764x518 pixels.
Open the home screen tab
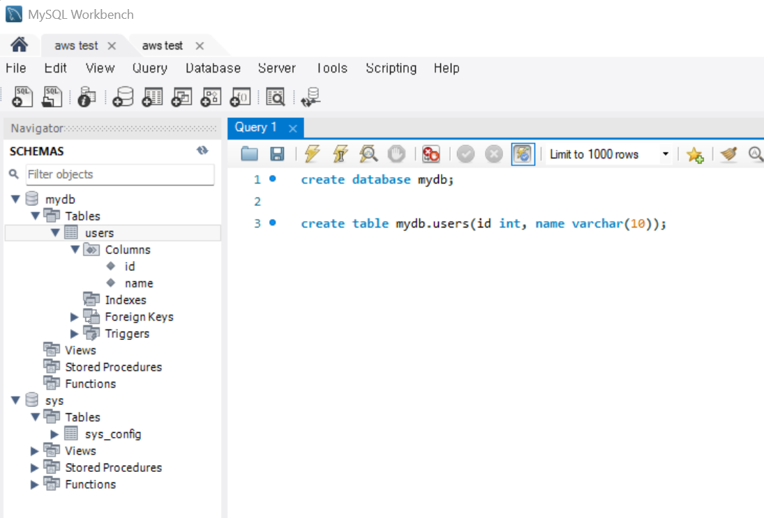tap(20, 45)
